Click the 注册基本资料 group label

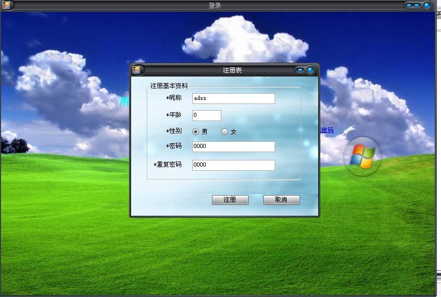pos(169,85)
